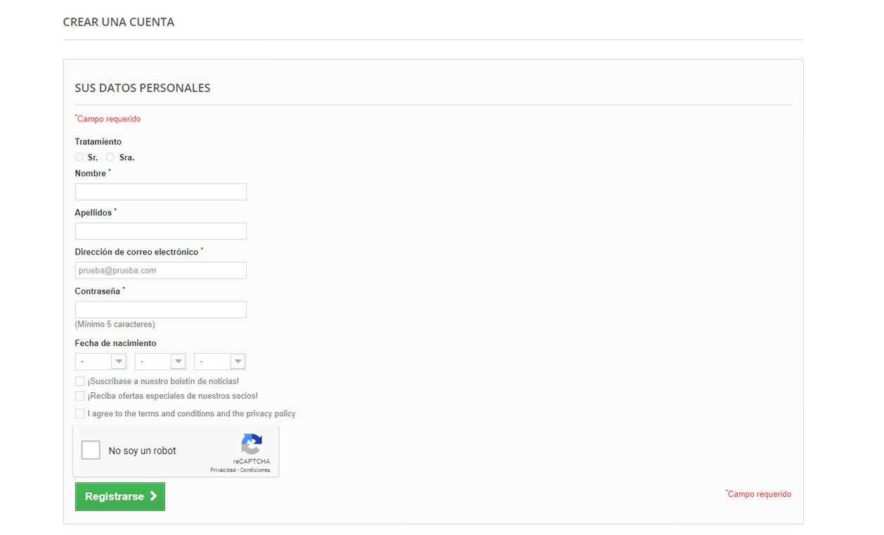This screenshot has height=535, width=884.
Task: Open the Privacidad link under reCAPTCHA
Action: [x=223, y=469]
